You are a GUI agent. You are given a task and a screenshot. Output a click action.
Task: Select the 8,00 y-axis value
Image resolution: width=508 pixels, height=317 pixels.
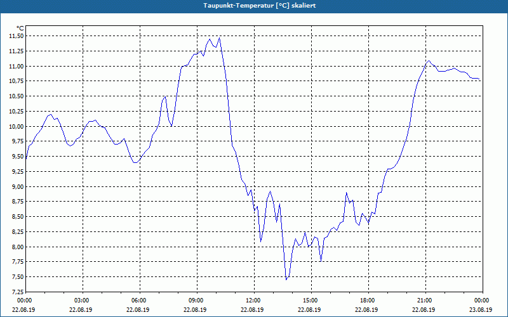(x=18, y=247)
